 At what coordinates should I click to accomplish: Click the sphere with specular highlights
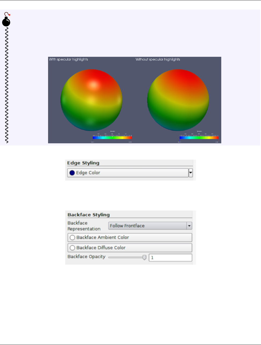tap(91, 100)
